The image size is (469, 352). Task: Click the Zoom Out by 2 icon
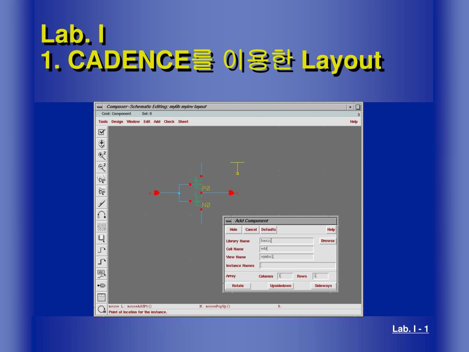click(x=102, y=167)
